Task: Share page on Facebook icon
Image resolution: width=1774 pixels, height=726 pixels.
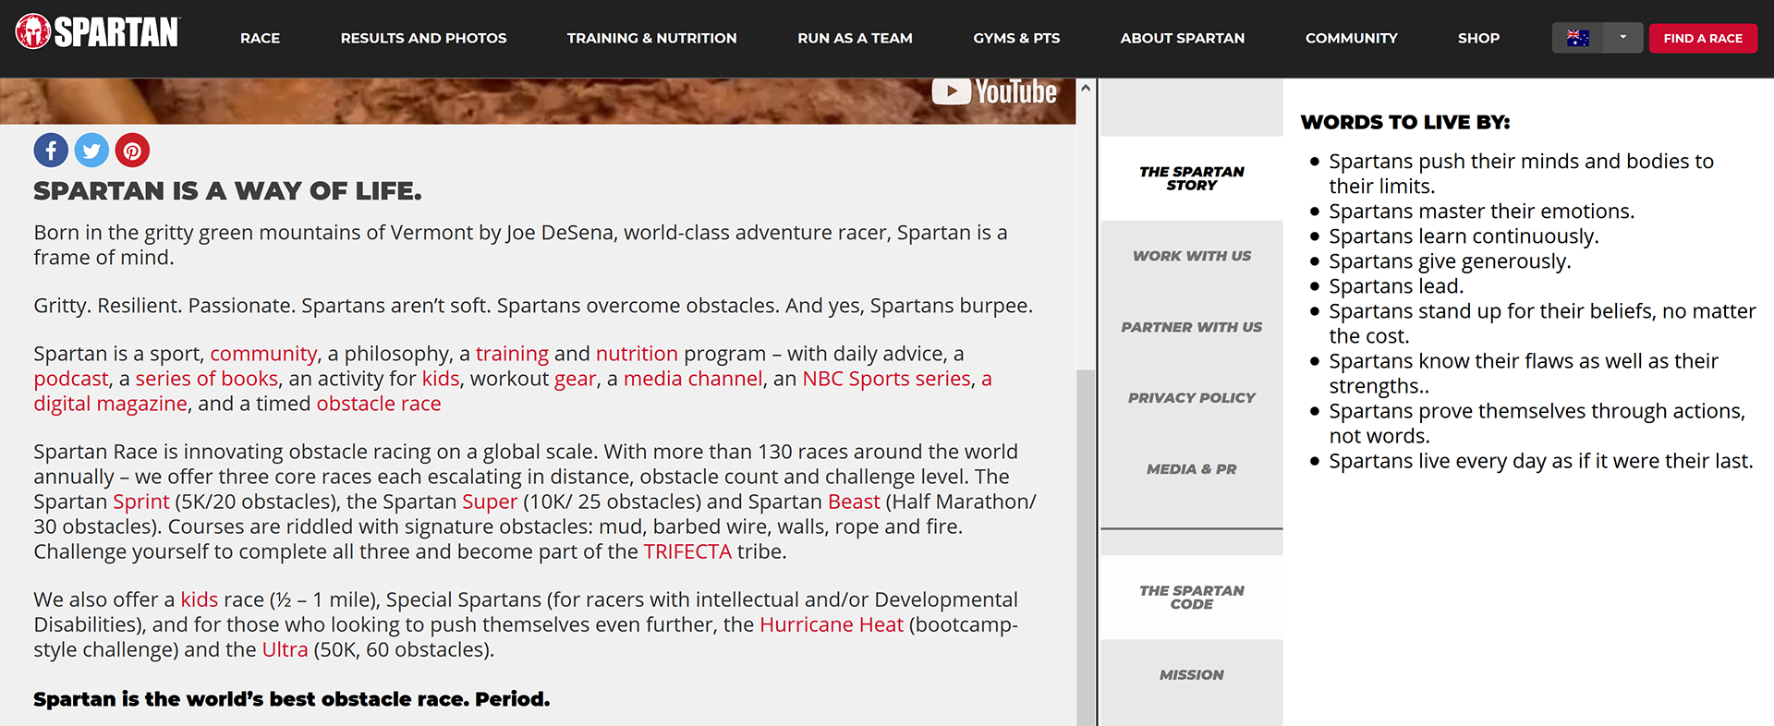Action: [51, 150]
